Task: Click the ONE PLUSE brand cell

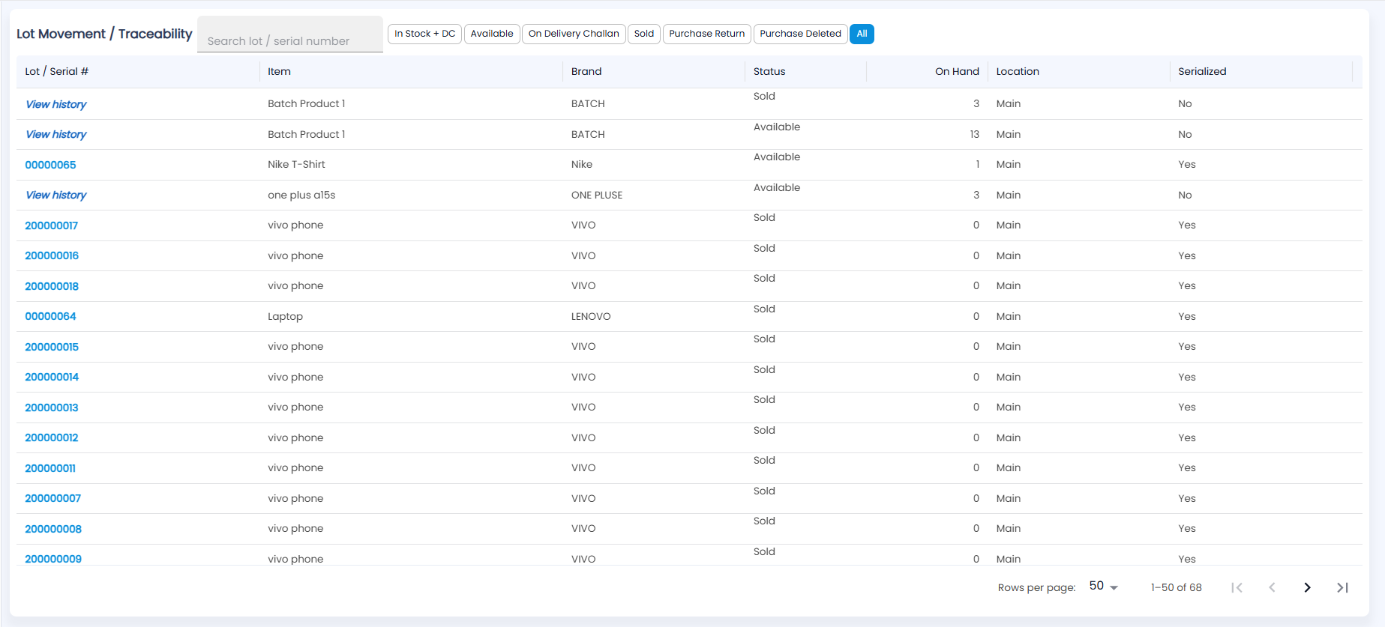Action: pyautogui.click(x=597, y=195)
